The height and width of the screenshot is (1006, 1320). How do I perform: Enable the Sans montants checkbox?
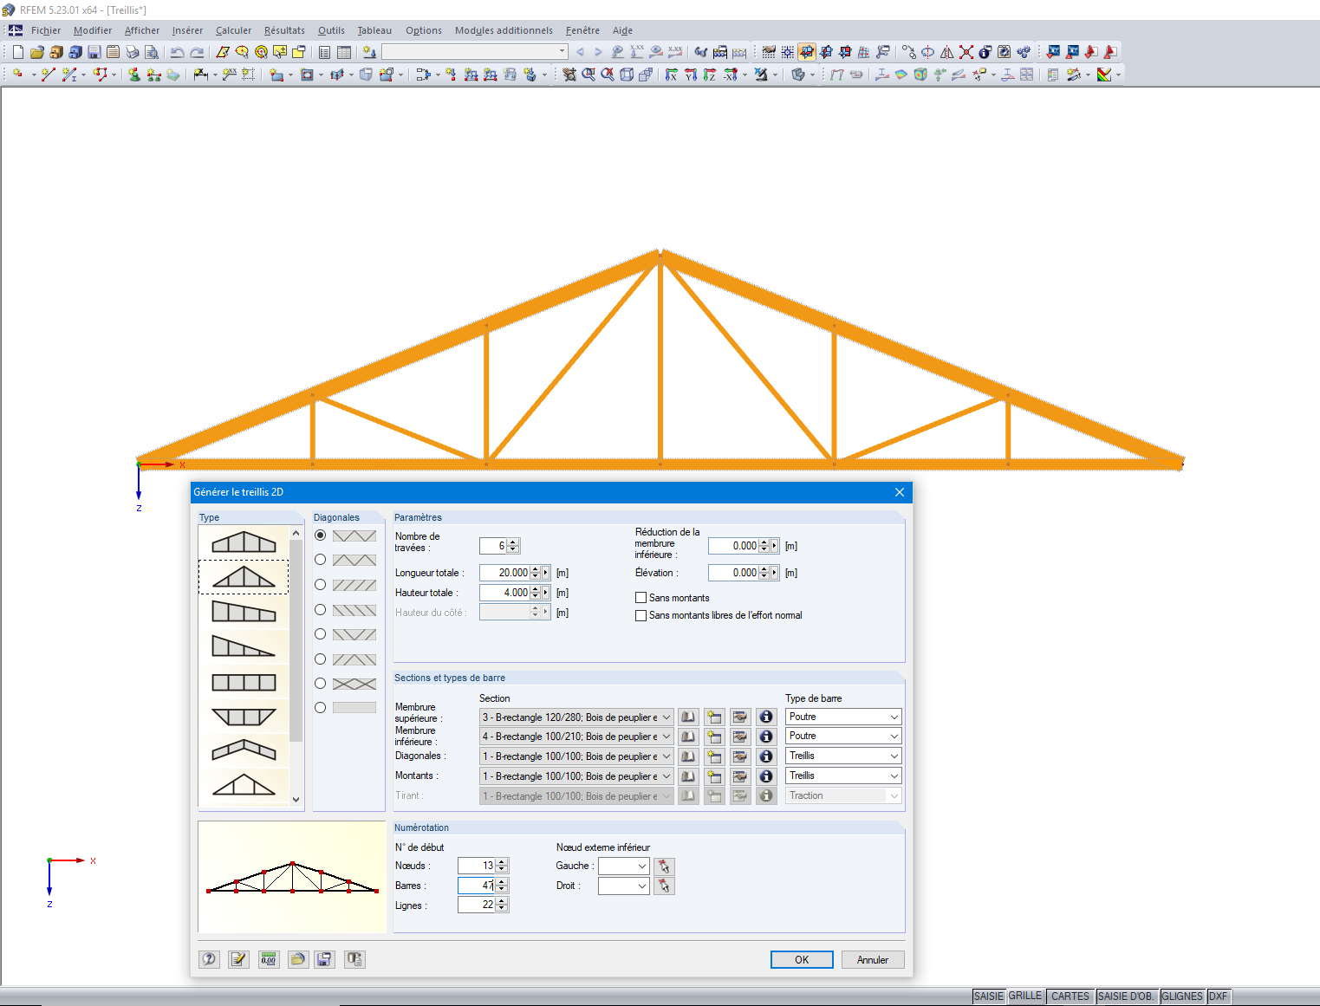coord(641,598)
